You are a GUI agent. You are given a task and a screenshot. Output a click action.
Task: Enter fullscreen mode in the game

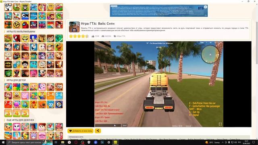220,124
